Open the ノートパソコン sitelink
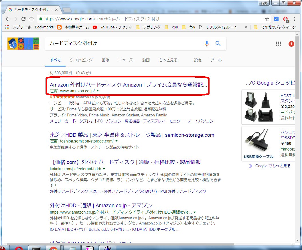Screen dimensions: 302x250 point(200,121)
